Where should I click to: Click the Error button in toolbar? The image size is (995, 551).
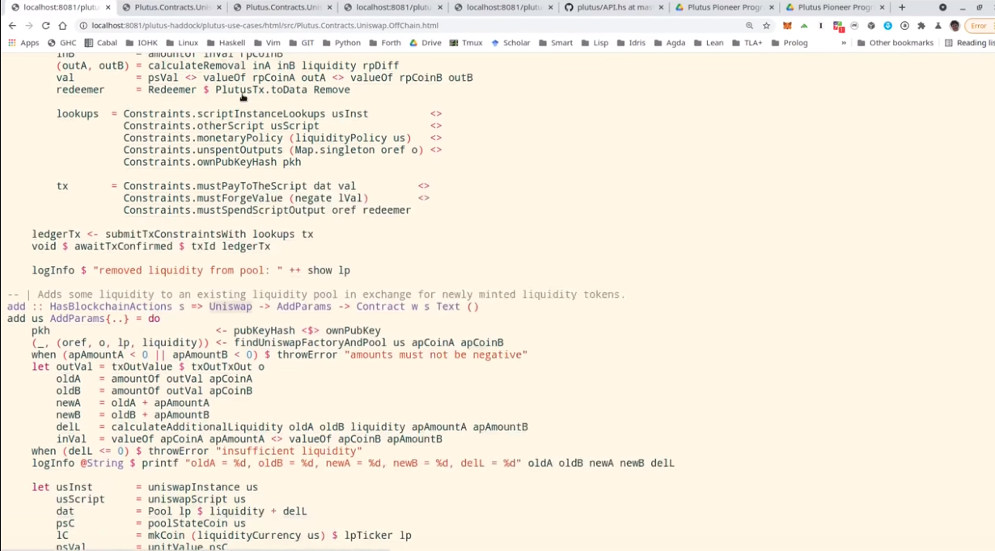(x=978, y=26)
